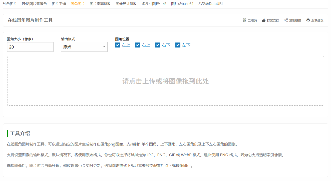Click the 打赏支持 thumbs-up icon
Viewport: 331px width, 181px height.
click(x=263, y=20)
